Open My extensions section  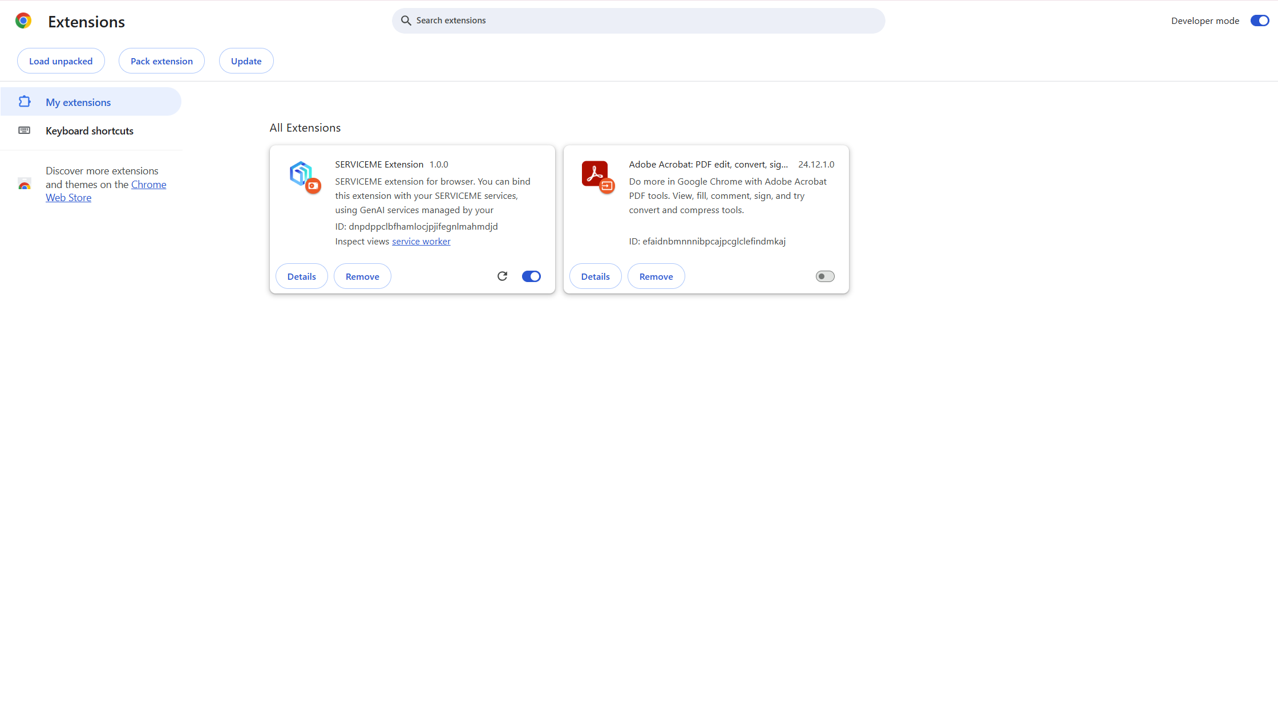click(91, 102)
